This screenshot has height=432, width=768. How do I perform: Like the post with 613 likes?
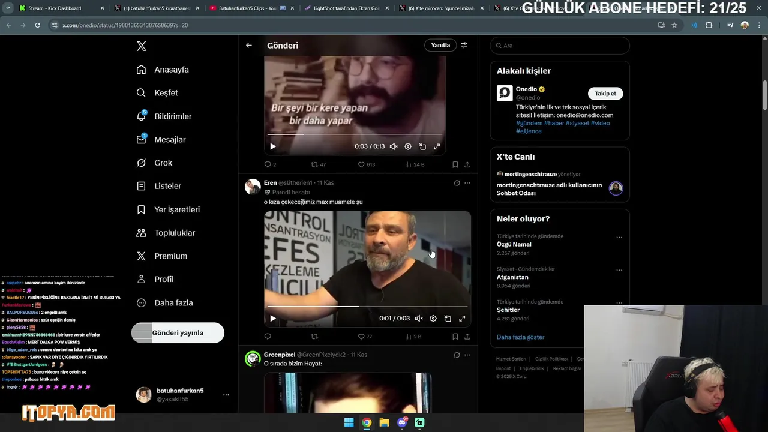[x=366, y=164]
